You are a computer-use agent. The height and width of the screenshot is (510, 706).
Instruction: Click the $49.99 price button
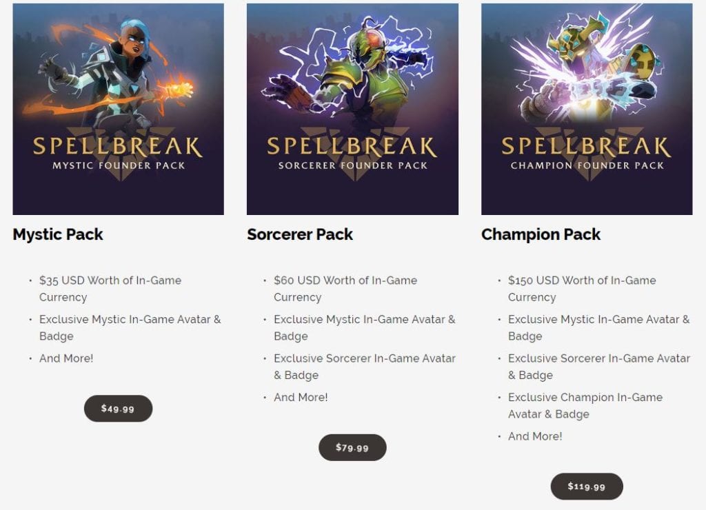(x=118, y=408)
